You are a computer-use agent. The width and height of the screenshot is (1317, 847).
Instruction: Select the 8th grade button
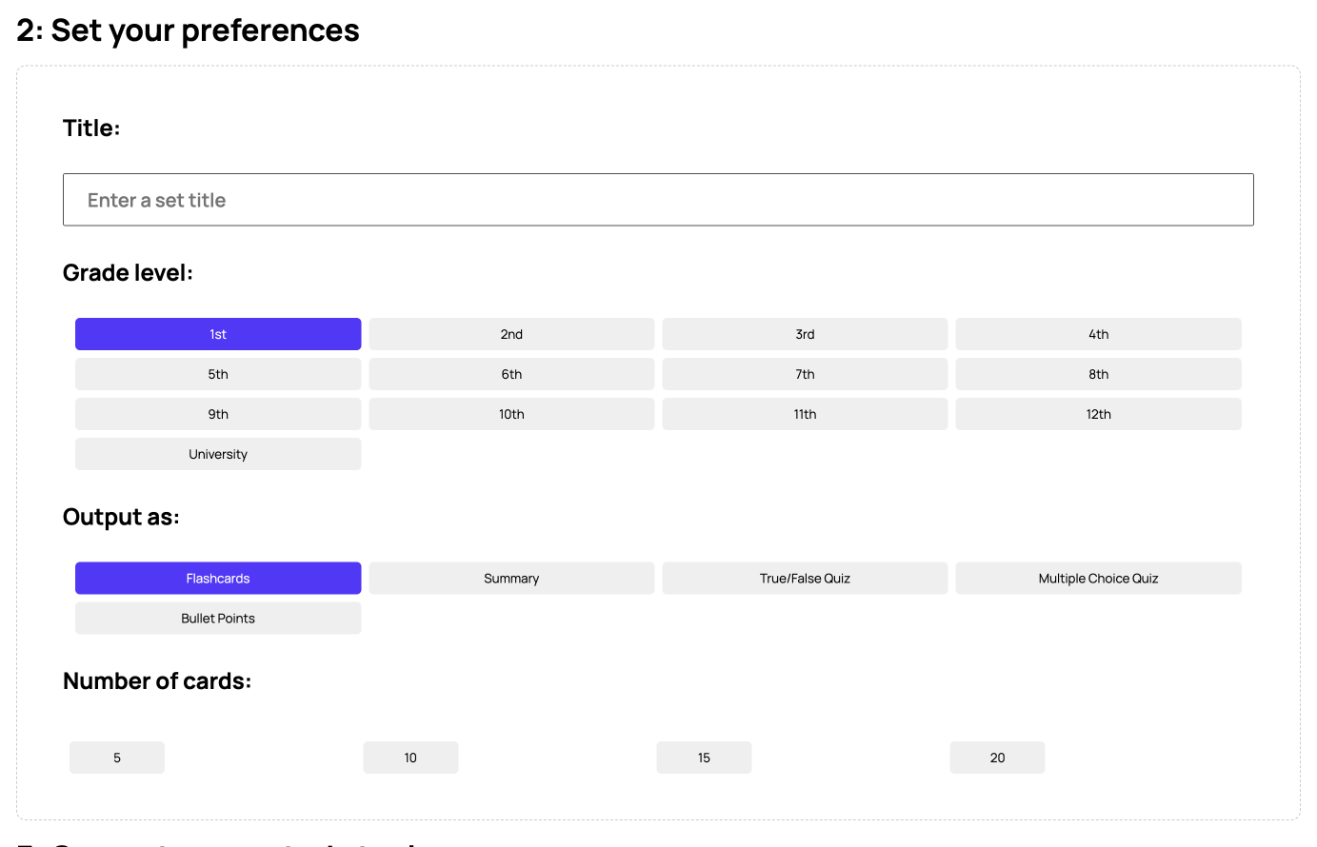pos(1098,374)
